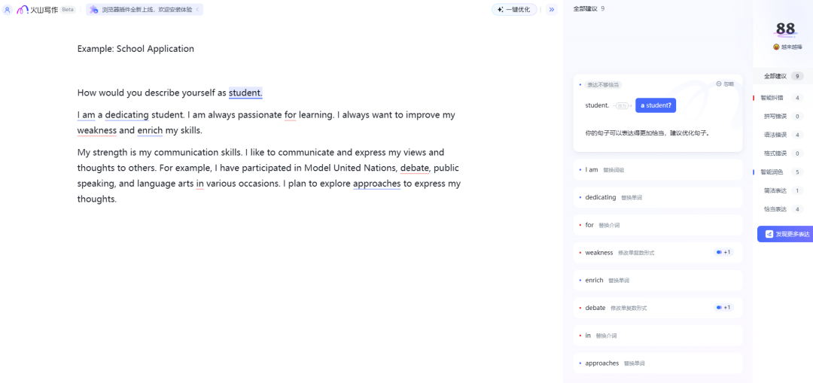The height and width of the screenshot is (383, 813).
Task: Click the overall score 88
Action: coord(785,29)
